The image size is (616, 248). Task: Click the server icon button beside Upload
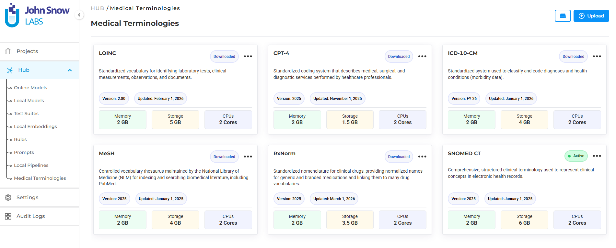pyautogui.click(x=563, y=16)
